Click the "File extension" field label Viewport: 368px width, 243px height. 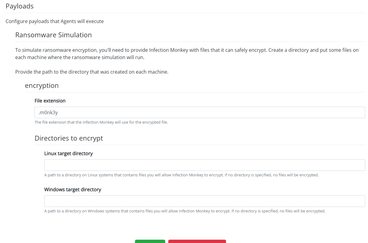point(50,101)
